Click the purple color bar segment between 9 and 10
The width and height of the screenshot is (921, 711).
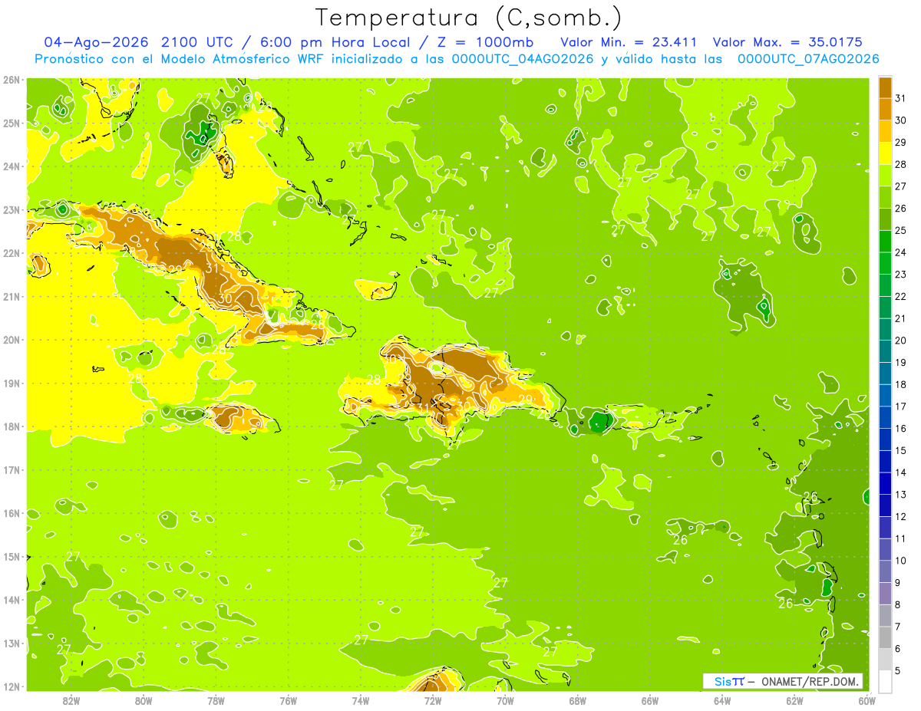[x=885, y=571]
